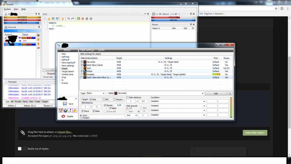
Task: Expand the first Condition dropdown
Action: 178,101
